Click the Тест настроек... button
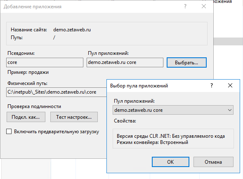243x179 pixels. pos(74,117)
